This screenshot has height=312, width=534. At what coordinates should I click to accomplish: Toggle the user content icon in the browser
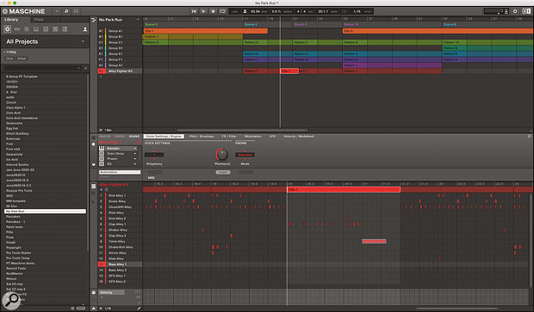(x=85, y=29)
